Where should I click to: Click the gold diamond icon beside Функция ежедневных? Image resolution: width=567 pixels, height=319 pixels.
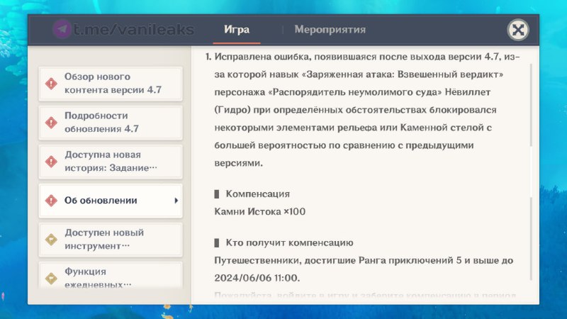point(51,278)
